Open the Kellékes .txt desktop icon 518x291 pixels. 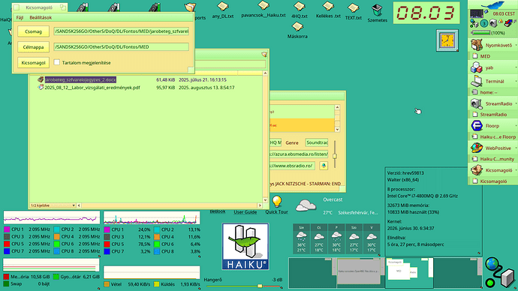point(328,6)
